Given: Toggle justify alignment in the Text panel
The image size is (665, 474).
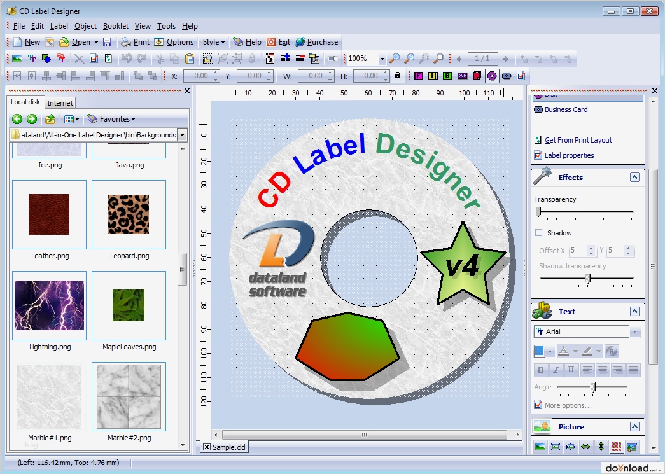Looking at the screenshot, I should point(633,370).
